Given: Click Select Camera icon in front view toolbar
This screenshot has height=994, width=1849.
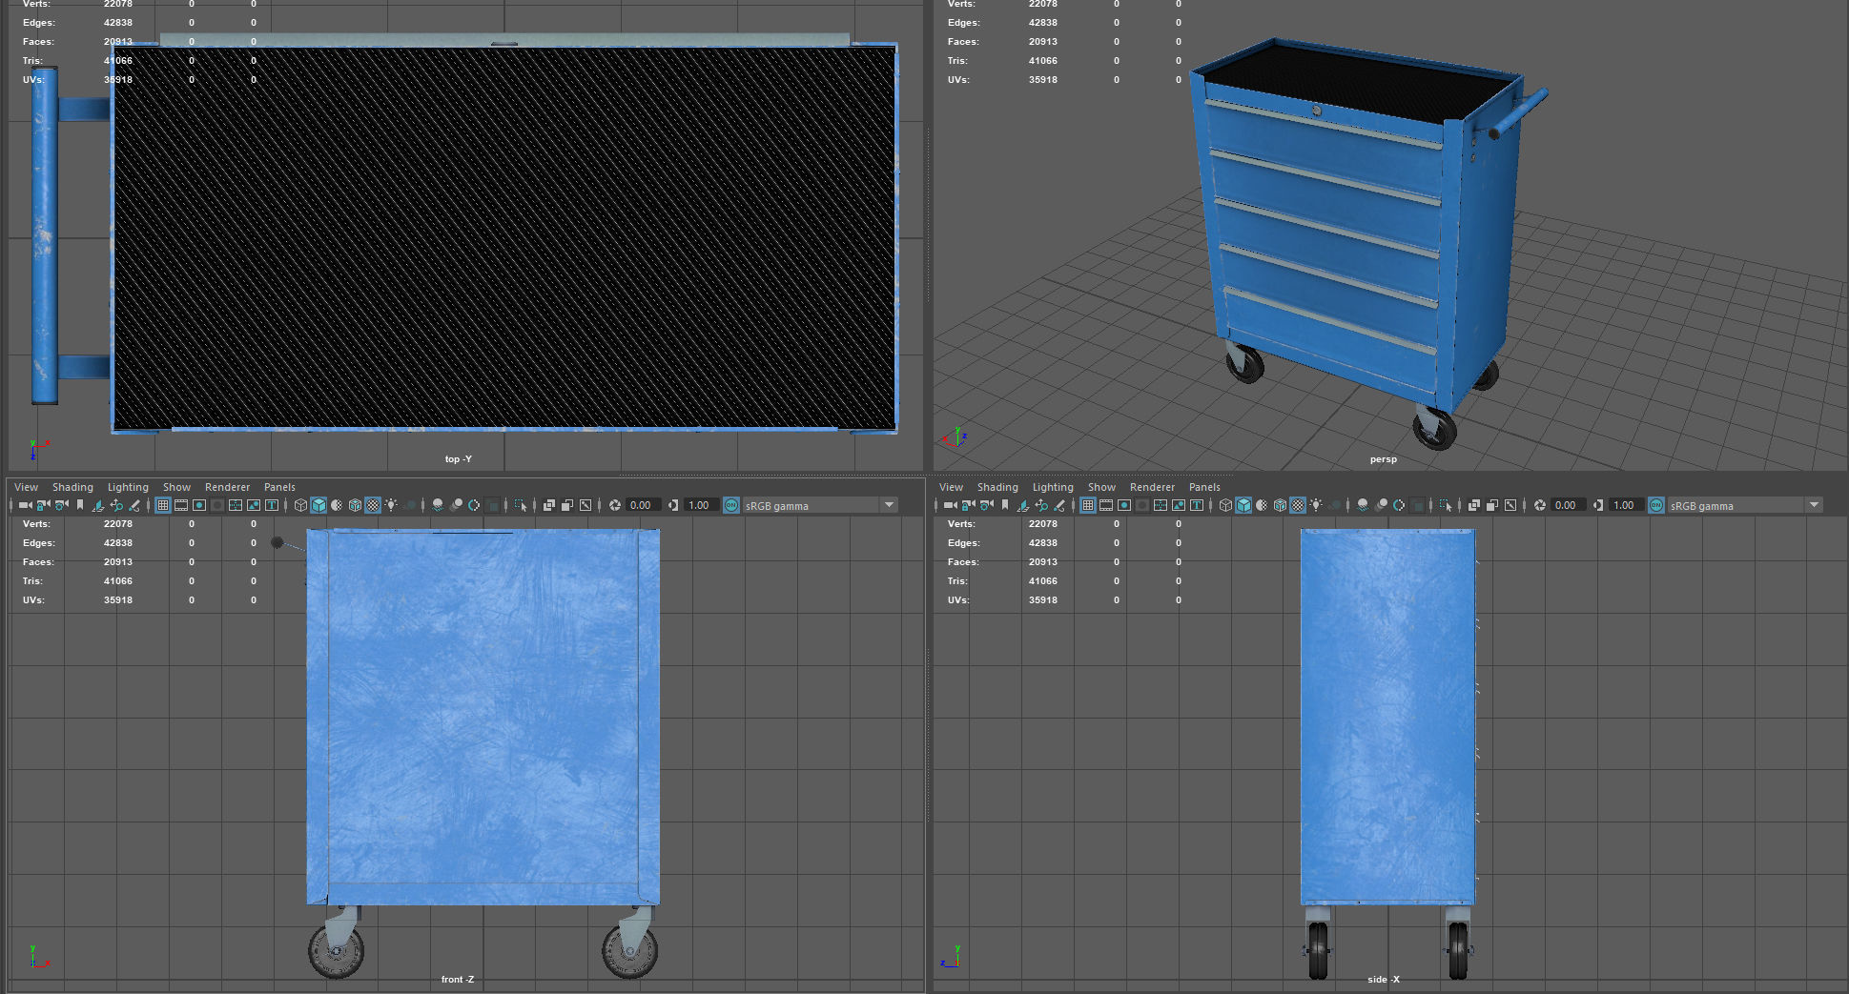Looking at the screenshot, I should pos(25,505).
